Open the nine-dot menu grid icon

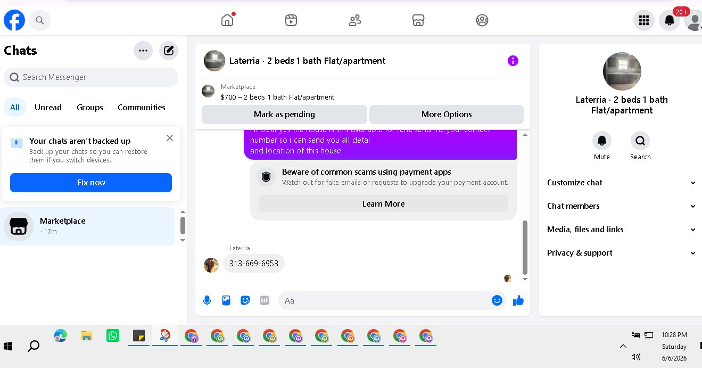[644, 21]
